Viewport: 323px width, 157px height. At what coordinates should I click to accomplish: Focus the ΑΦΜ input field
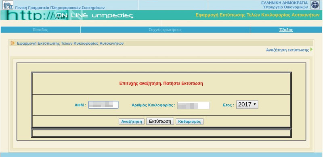[103, 105]
